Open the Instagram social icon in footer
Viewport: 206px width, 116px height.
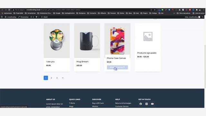146,104
